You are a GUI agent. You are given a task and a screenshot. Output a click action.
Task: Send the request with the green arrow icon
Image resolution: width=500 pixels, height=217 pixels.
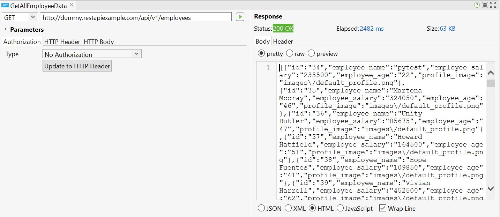[x=240, y=16]
